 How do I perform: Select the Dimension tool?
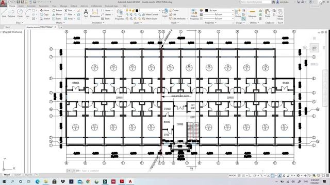pyautogui.click(x=95, y=13)
